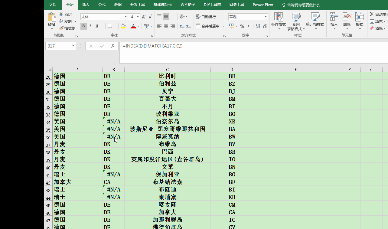Viewport: 388px width, 229px height.
Task: Apply the yellow fill color bucket
Action: point(123,26)
